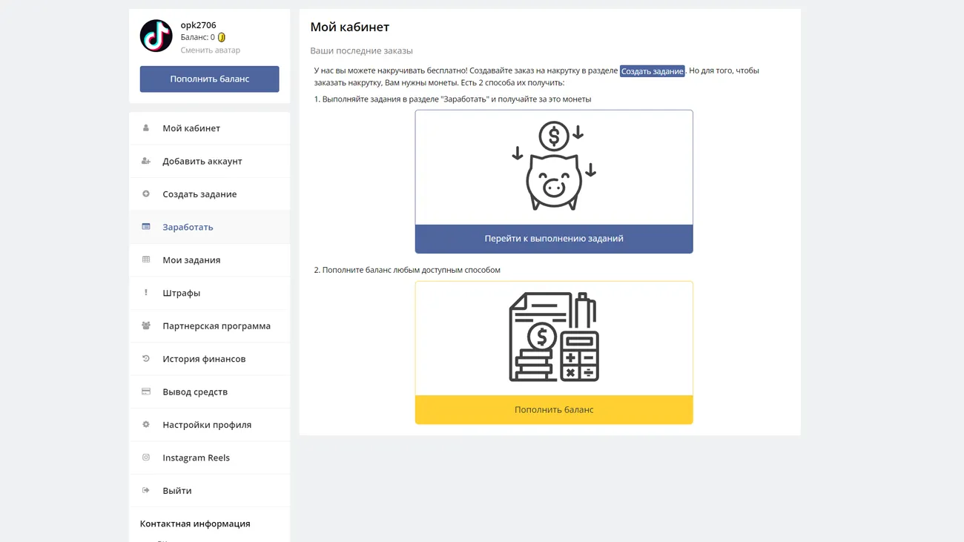Click the credit card icon beside Вывод средств
Viewport: 964px width, 542px height.
pyautogui.click(x=146, y=391)
